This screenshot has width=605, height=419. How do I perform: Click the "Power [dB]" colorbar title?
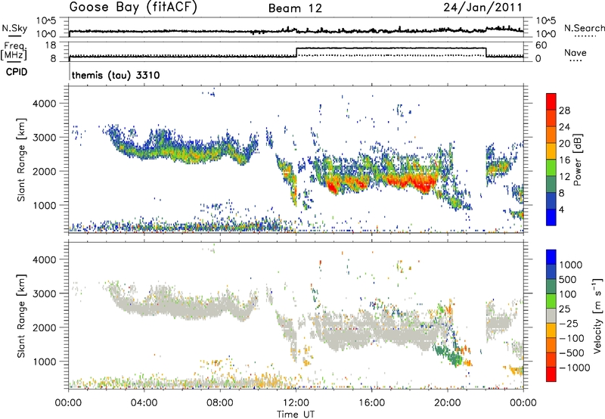coord(577,160)
